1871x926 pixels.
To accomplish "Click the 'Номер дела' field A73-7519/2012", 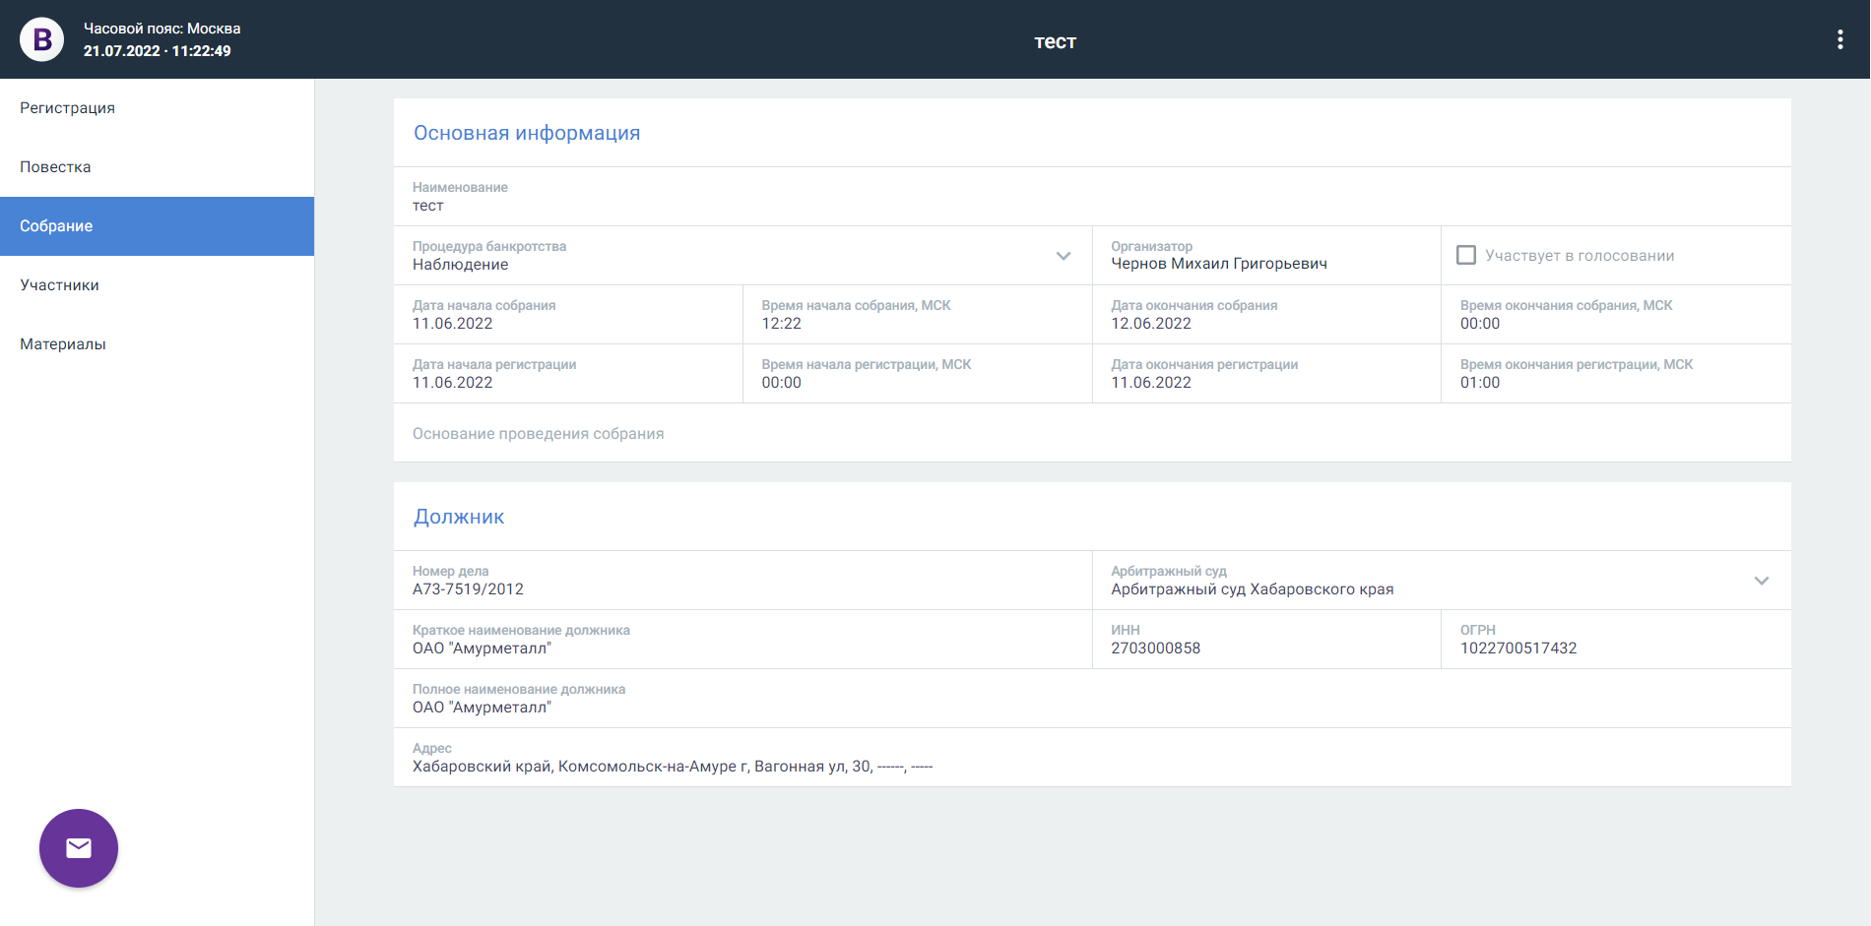I will (742, 581).
